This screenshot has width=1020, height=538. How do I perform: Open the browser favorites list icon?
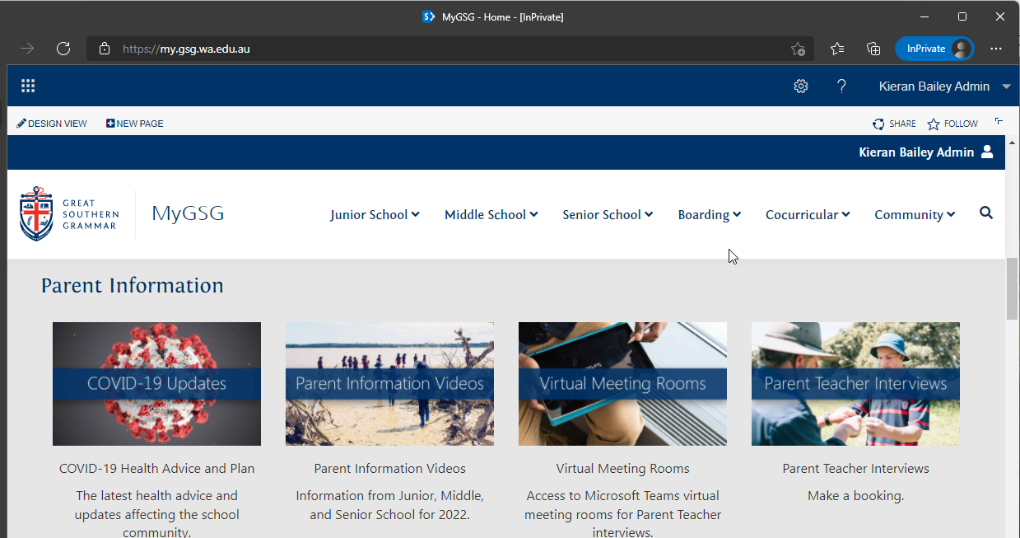tap(837, 49)
